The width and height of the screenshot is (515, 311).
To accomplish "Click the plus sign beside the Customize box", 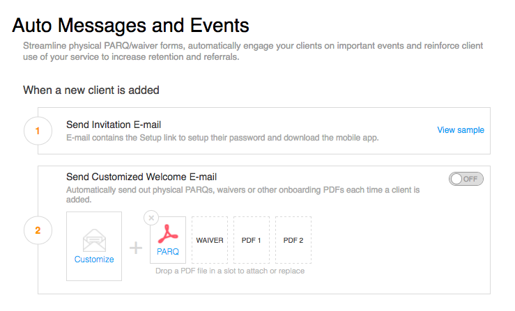I will [x=136, y=248].
